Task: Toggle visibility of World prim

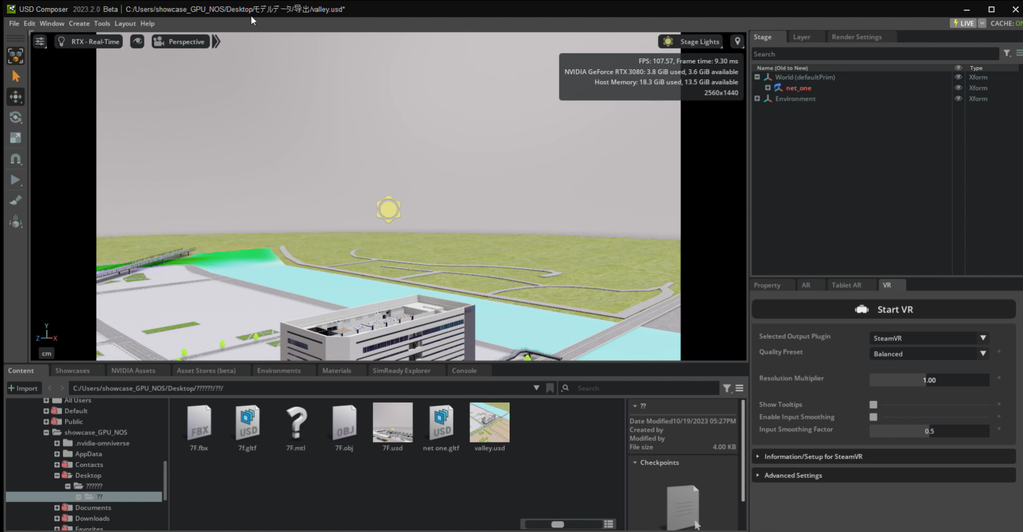Action: coord(958,77)
